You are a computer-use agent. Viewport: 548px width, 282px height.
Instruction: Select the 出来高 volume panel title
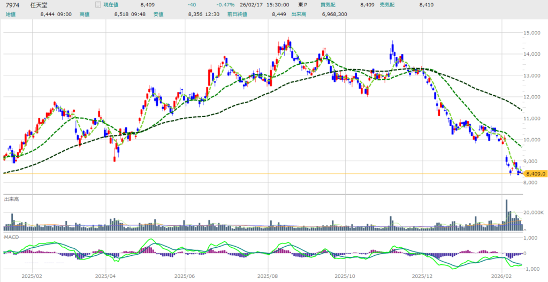[x=12, y=199]
